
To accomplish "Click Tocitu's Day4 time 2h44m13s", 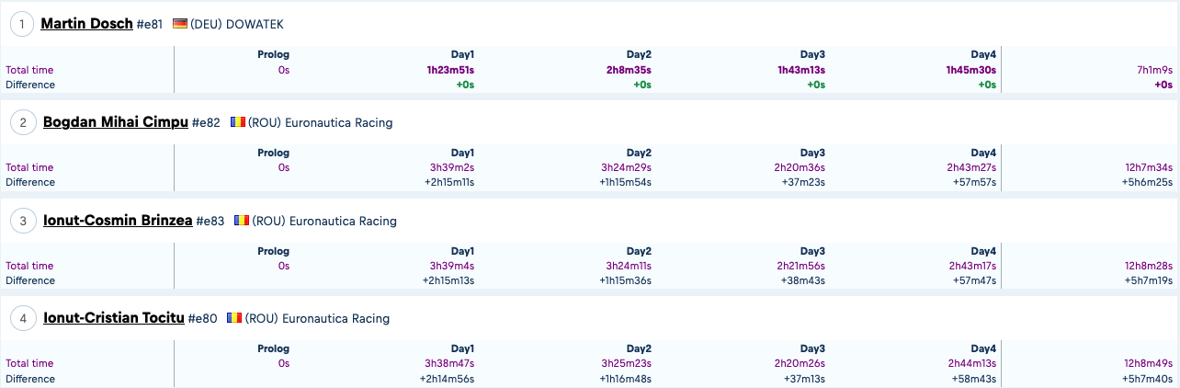I will 971,364.
